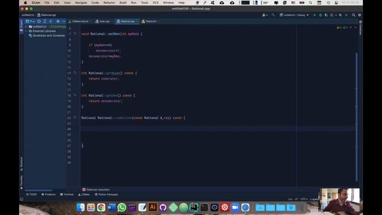Open the user account dropdown icon
This screenshot has width=382, height=215.
point(264,15)
